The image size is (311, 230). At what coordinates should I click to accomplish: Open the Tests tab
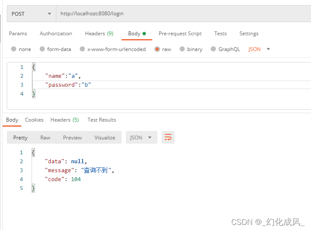point(221,34)
